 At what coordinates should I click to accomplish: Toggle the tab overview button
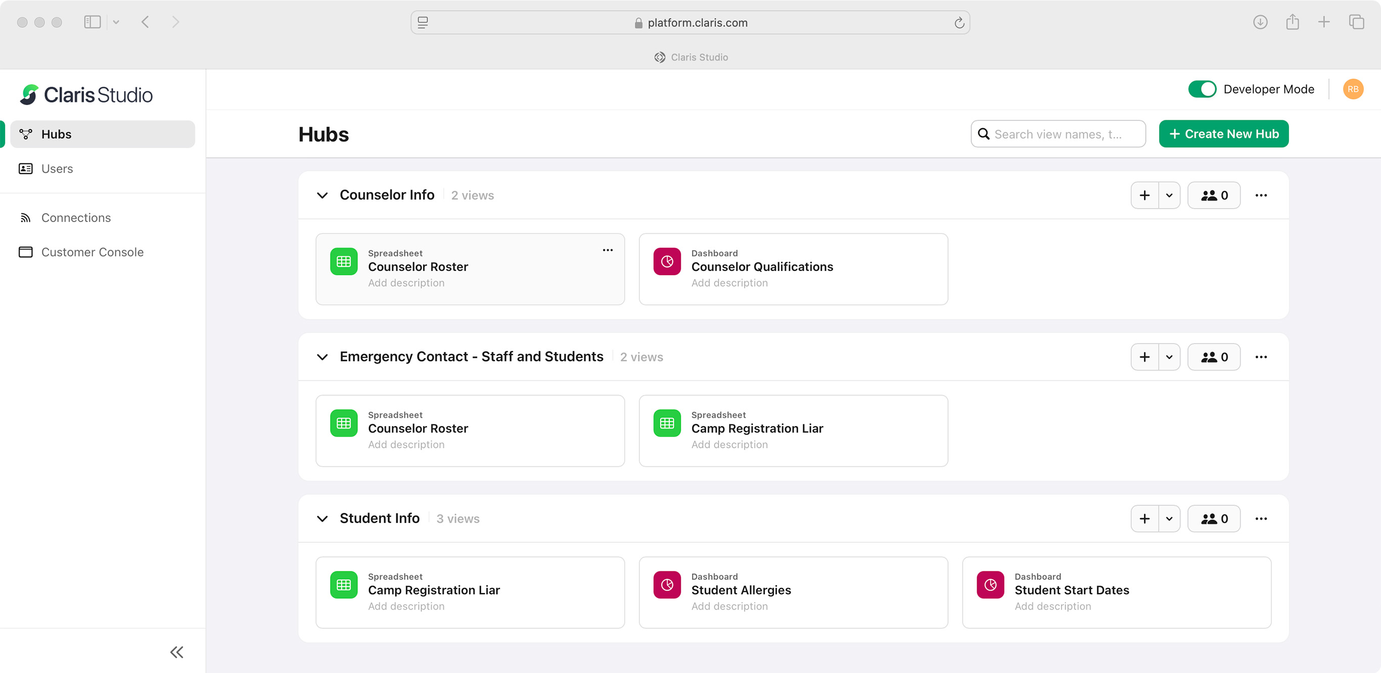tap(1357, 22)
